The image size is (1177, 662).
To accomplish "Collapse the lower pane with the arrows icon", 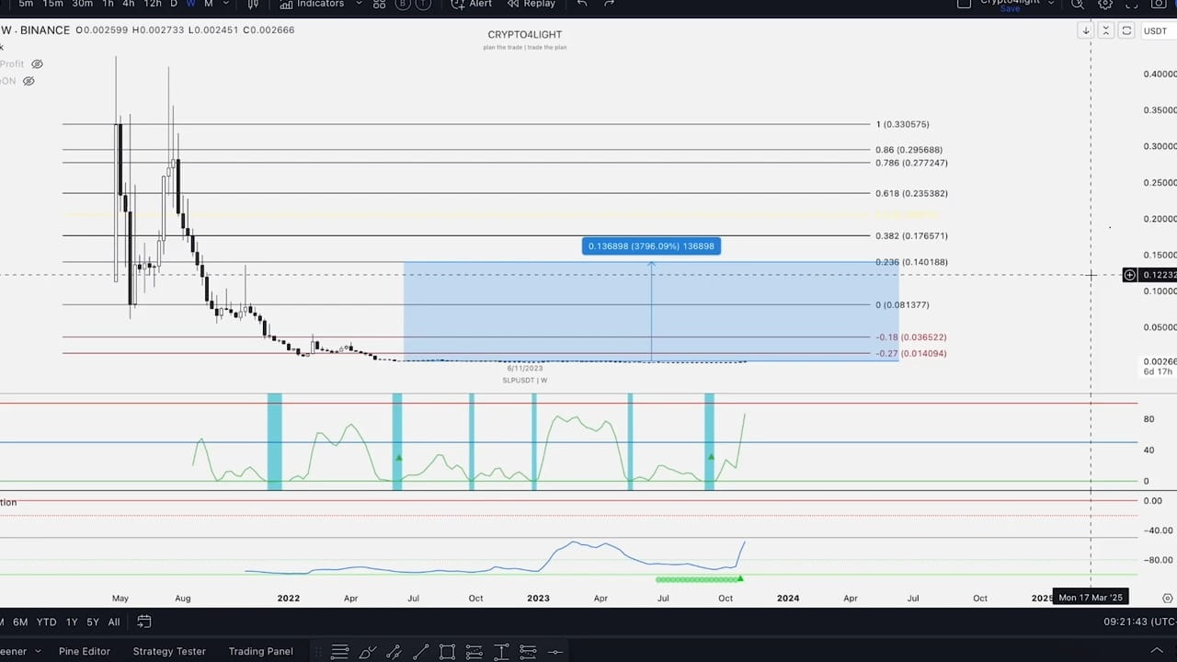I will [x=1105, y=30].
